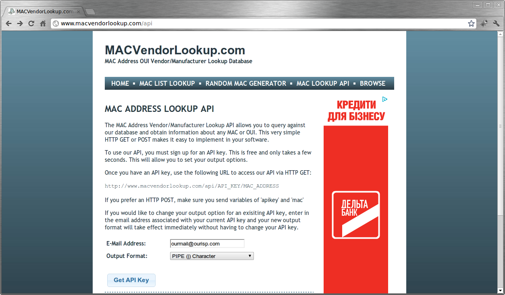The height and width of the screenshot is (295, 505).
Task: Click the Get API Key button
Action: (131, 280)
